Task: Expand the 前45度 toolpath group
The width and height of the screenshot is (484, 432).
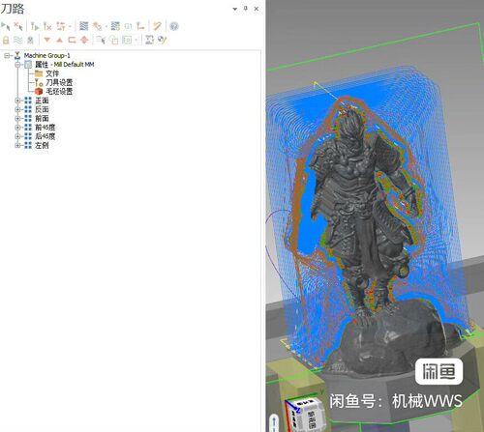Action: tap(18, 128)
